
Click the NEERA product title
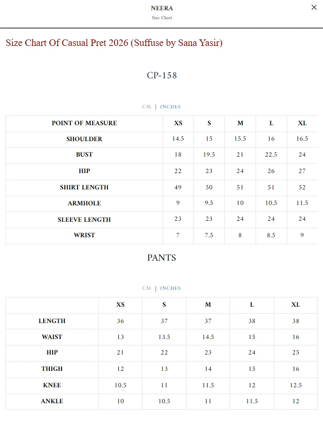[161, 8]
